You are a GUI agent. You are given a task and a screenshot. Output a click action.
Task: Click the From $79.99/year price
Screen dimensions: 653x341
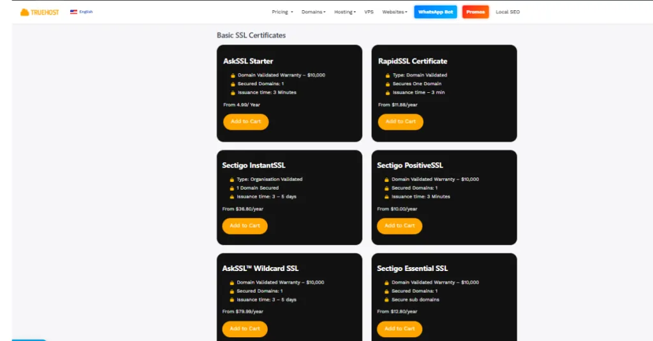pos(243,312)
